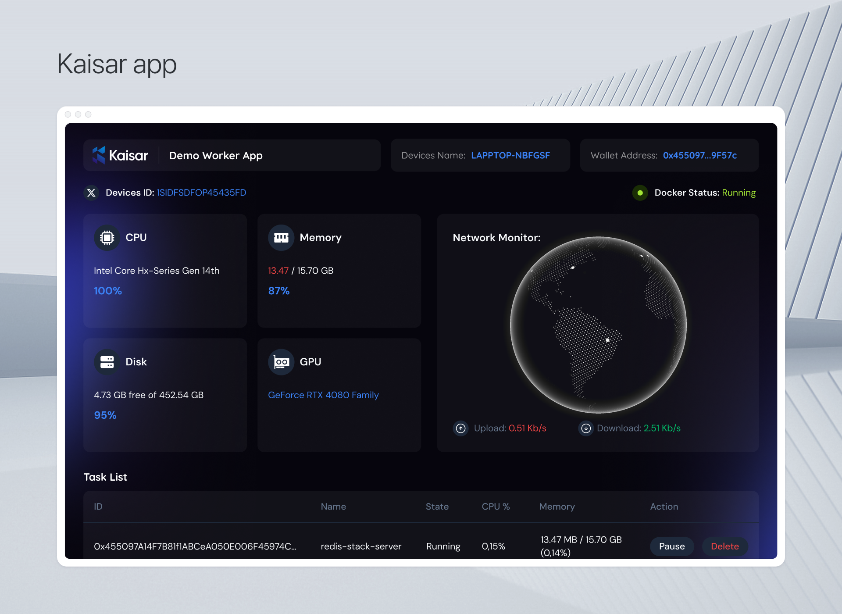Click the State column header
This screenshot has height=614, width=842.
point(437,507)
